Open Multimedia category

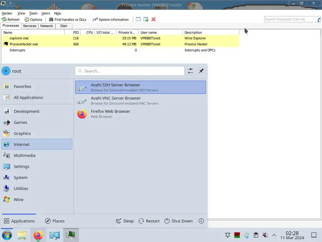[x=37, y=156]
